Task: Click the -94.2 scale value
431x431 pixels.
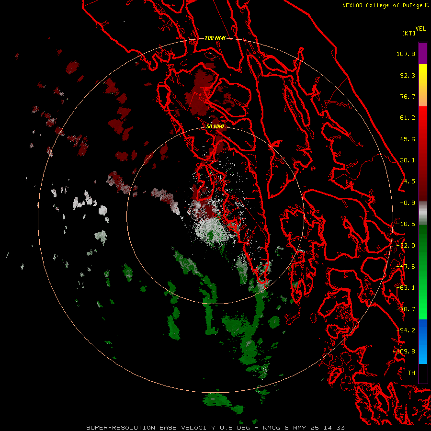Action: (406, 330)
